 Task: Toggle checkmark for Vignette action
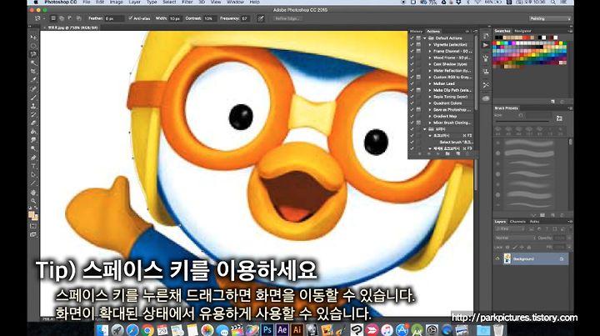(x=412, y=44)
